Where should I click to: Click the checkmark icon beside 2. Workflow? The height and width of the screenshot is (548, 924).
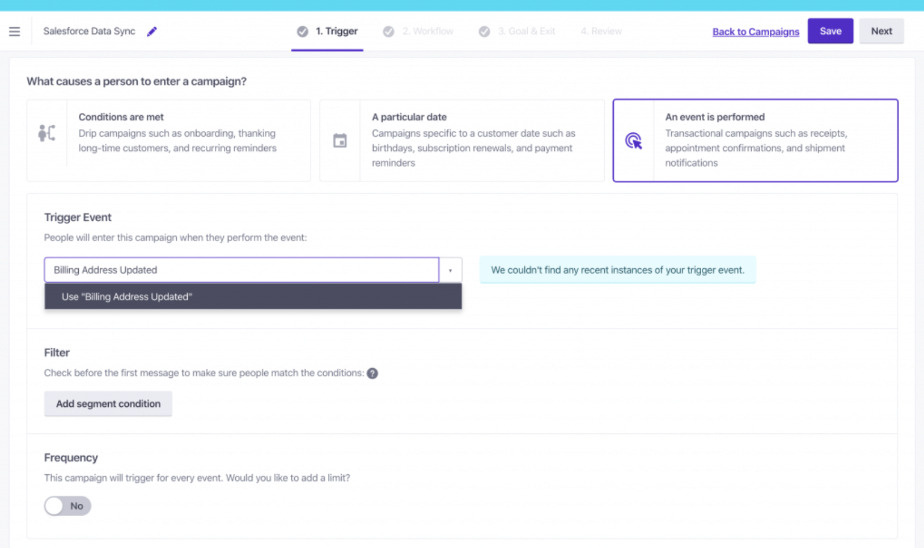click(x=389, y=31)
